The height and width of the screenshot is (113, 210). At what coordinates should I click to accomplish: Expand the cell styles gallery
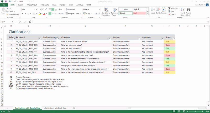coord(148,14)
